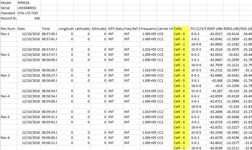Image resolution: width=252 pixels, height=150 pixels.
Task: Select the time cell 08:59:19
Action: tap(49, 112)
